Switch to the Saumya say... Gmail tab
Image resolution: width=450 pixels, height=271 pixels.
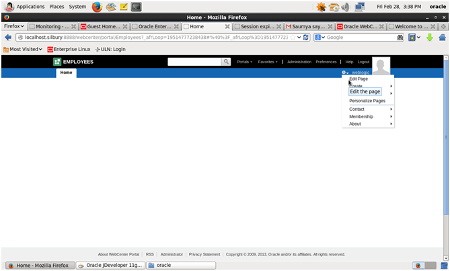(309, 26)
